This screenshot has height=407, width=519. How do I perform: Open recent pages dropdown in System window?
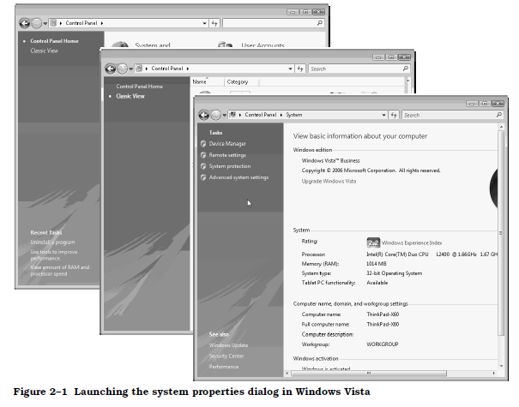(x=225, y=115)
